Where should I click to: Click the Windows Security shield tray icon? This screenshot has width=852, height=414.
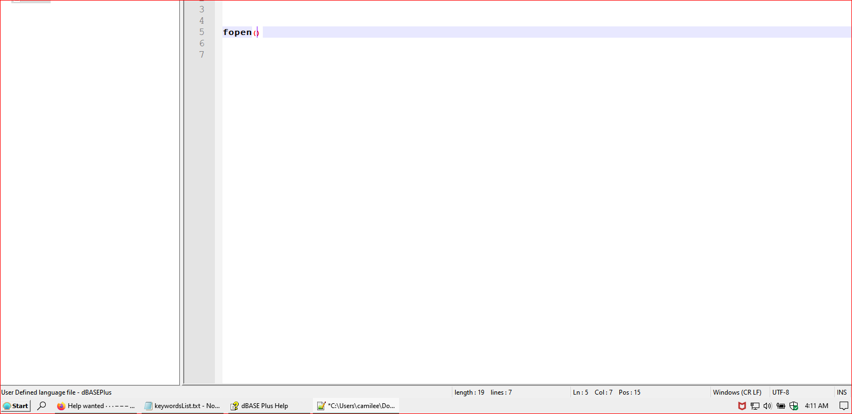tap(793, 406)
